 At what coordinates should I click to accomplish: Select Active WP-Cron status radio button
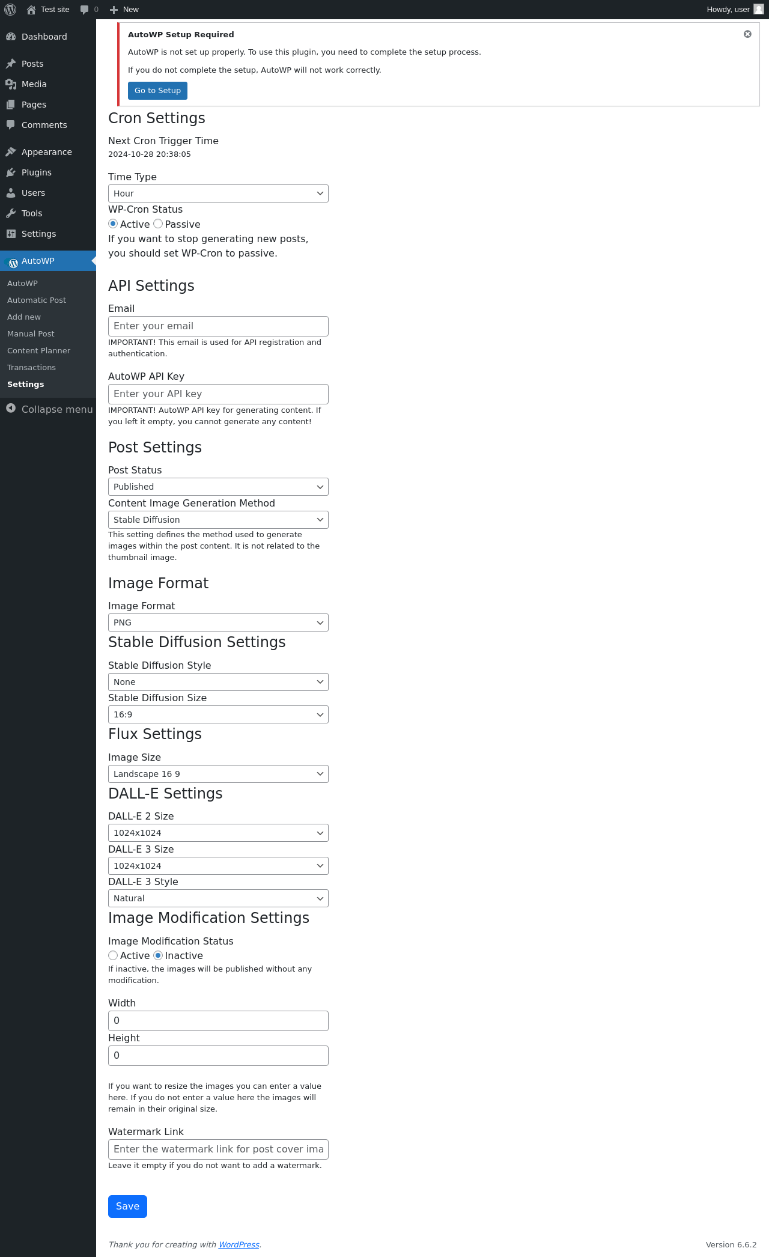[113, 224]
